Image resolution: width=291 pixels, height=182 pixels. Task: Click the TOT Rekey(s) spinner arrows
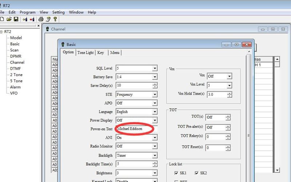coord(228,137)
